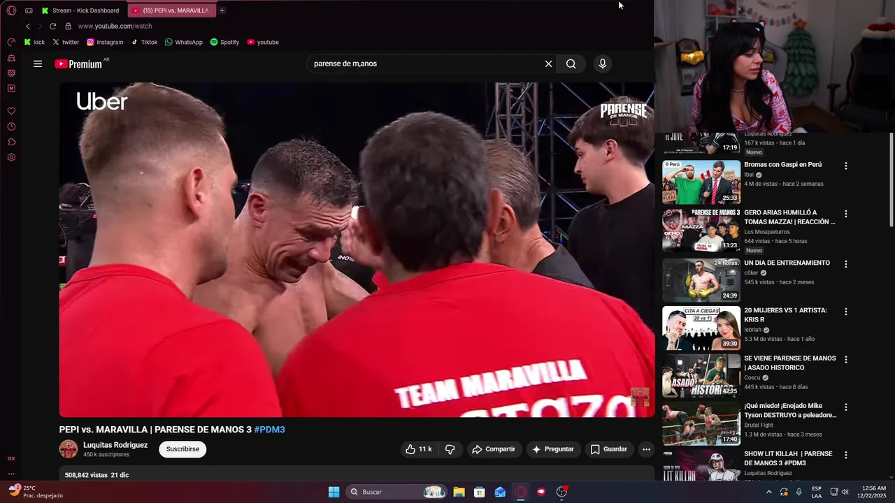Open the #PDM3 hashtag link
The width and height of the screenshot is (895, 503).
[x=269, y=430]
